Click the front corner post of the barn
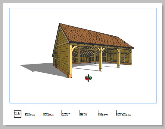165x129 pixels. click(x=70, y=61)
